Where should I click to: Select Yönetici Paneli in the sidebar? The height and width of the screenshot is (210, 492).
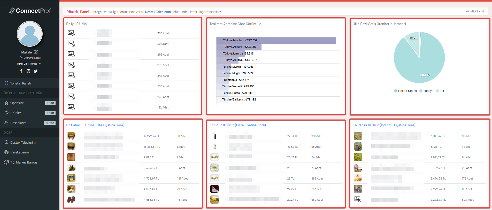30,83
